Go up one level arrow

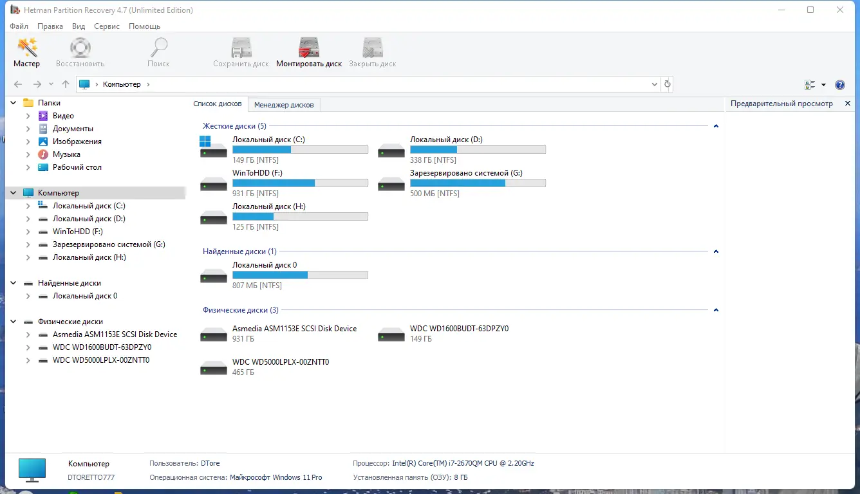[66, 84]
